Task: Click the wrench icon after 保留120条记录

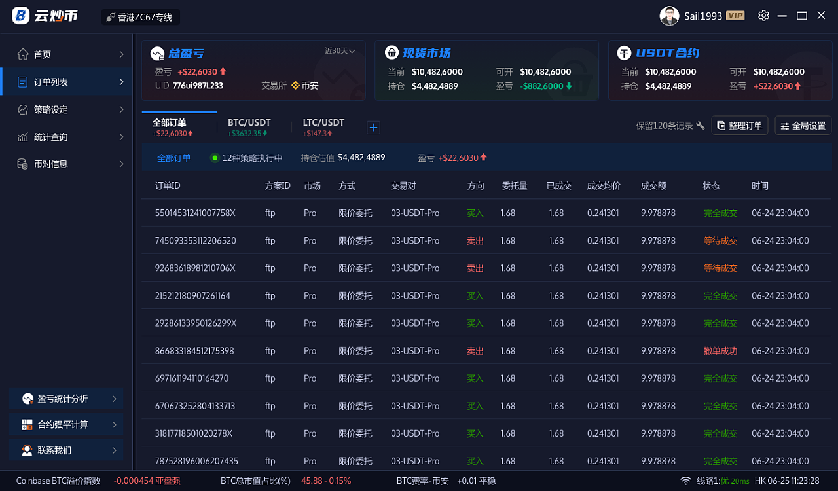Action: pos(701,126)
